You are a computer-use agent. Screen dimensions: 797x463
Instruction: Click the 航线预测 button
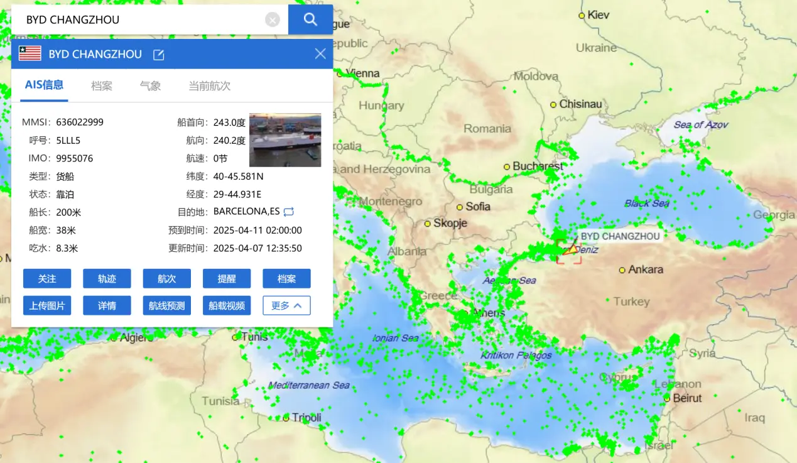[x=166, y=305]
